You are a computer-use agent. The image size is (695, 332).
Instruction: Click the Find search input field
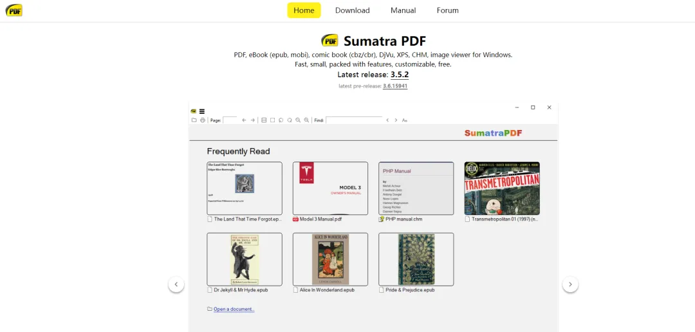point(354,120)
